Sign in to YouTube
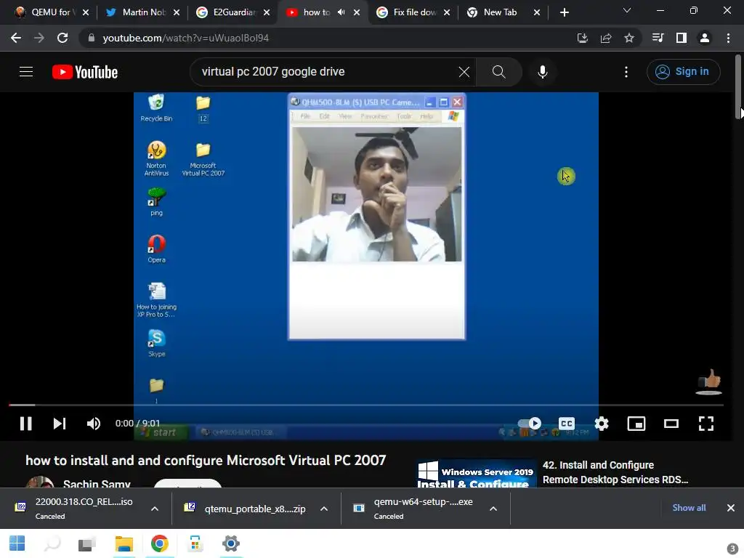 click(x=683, y=72)
